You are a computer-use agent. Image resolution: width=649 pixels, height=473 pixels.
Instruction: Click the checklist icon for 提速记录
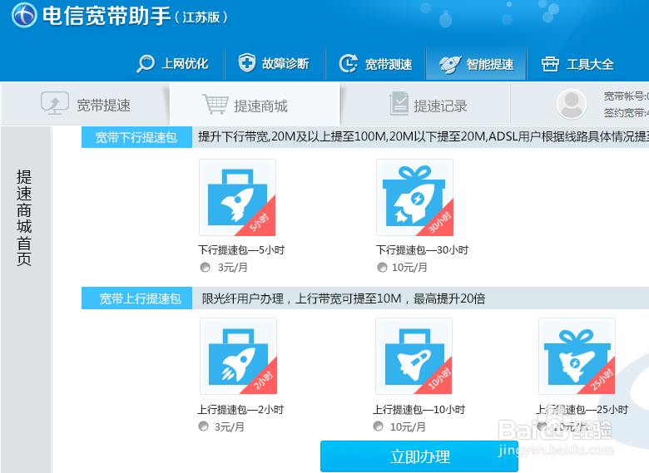coord(399,103)
